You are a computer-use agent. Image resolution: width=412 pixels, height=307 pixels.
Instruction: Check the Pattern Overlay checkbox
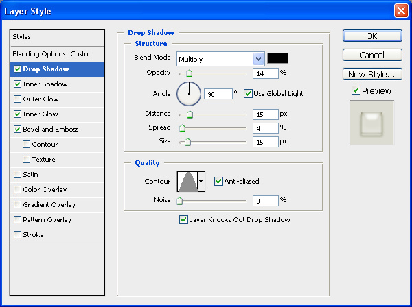click(x=17, y=220)
